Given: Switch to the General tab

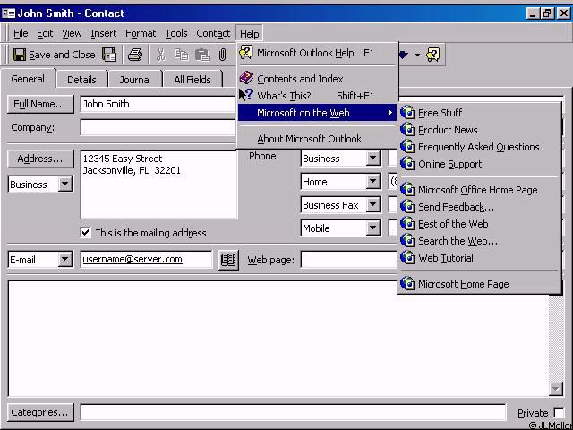Looking at the screenshot, I should [28, 79].
